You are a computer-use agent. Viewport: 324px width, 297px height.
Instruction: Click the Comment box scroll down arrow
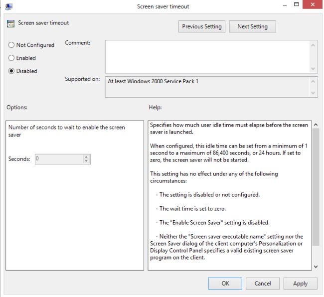pos(313,69)
